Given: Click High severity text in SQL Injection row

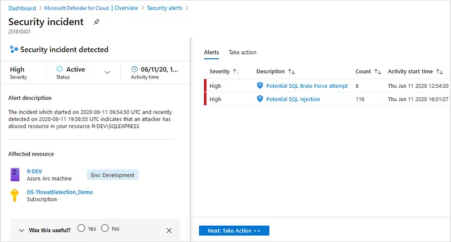Looking at the screenshot, I should [x=215, y=99].
